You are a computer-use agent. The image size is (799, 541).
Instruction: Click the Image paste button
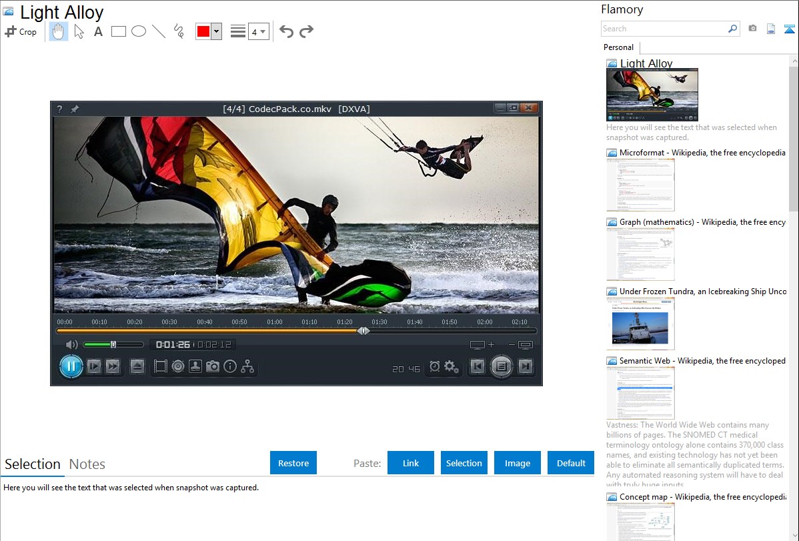(x=518, y=463)
